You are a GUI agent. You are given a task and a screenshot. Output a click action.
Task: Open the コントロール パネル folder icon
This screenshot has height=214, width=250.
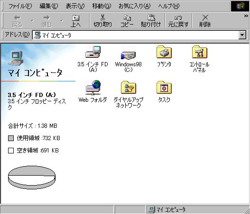199,52
